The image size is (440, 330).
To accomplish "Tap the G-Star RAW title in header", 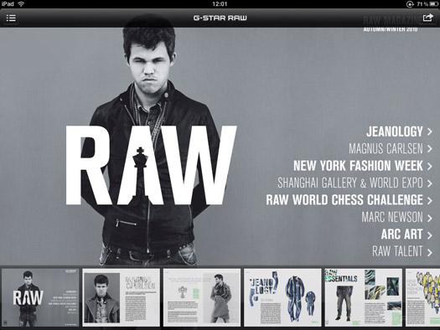I will [x=220, y=18].
